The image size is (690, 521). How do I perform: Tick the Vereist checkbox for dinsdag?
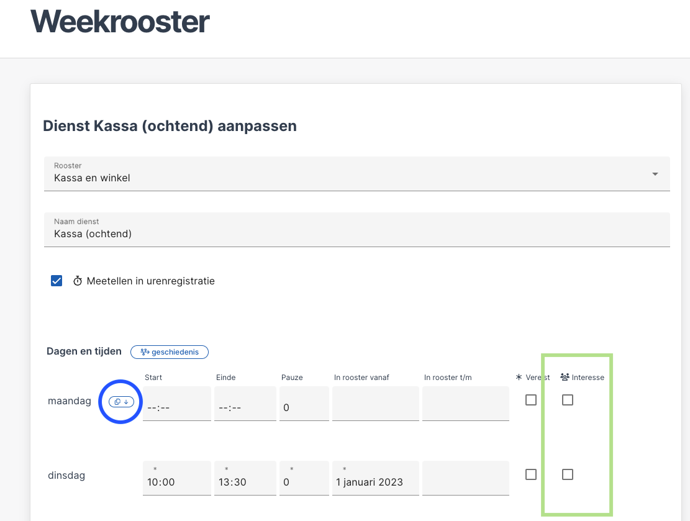click(531, 474)
